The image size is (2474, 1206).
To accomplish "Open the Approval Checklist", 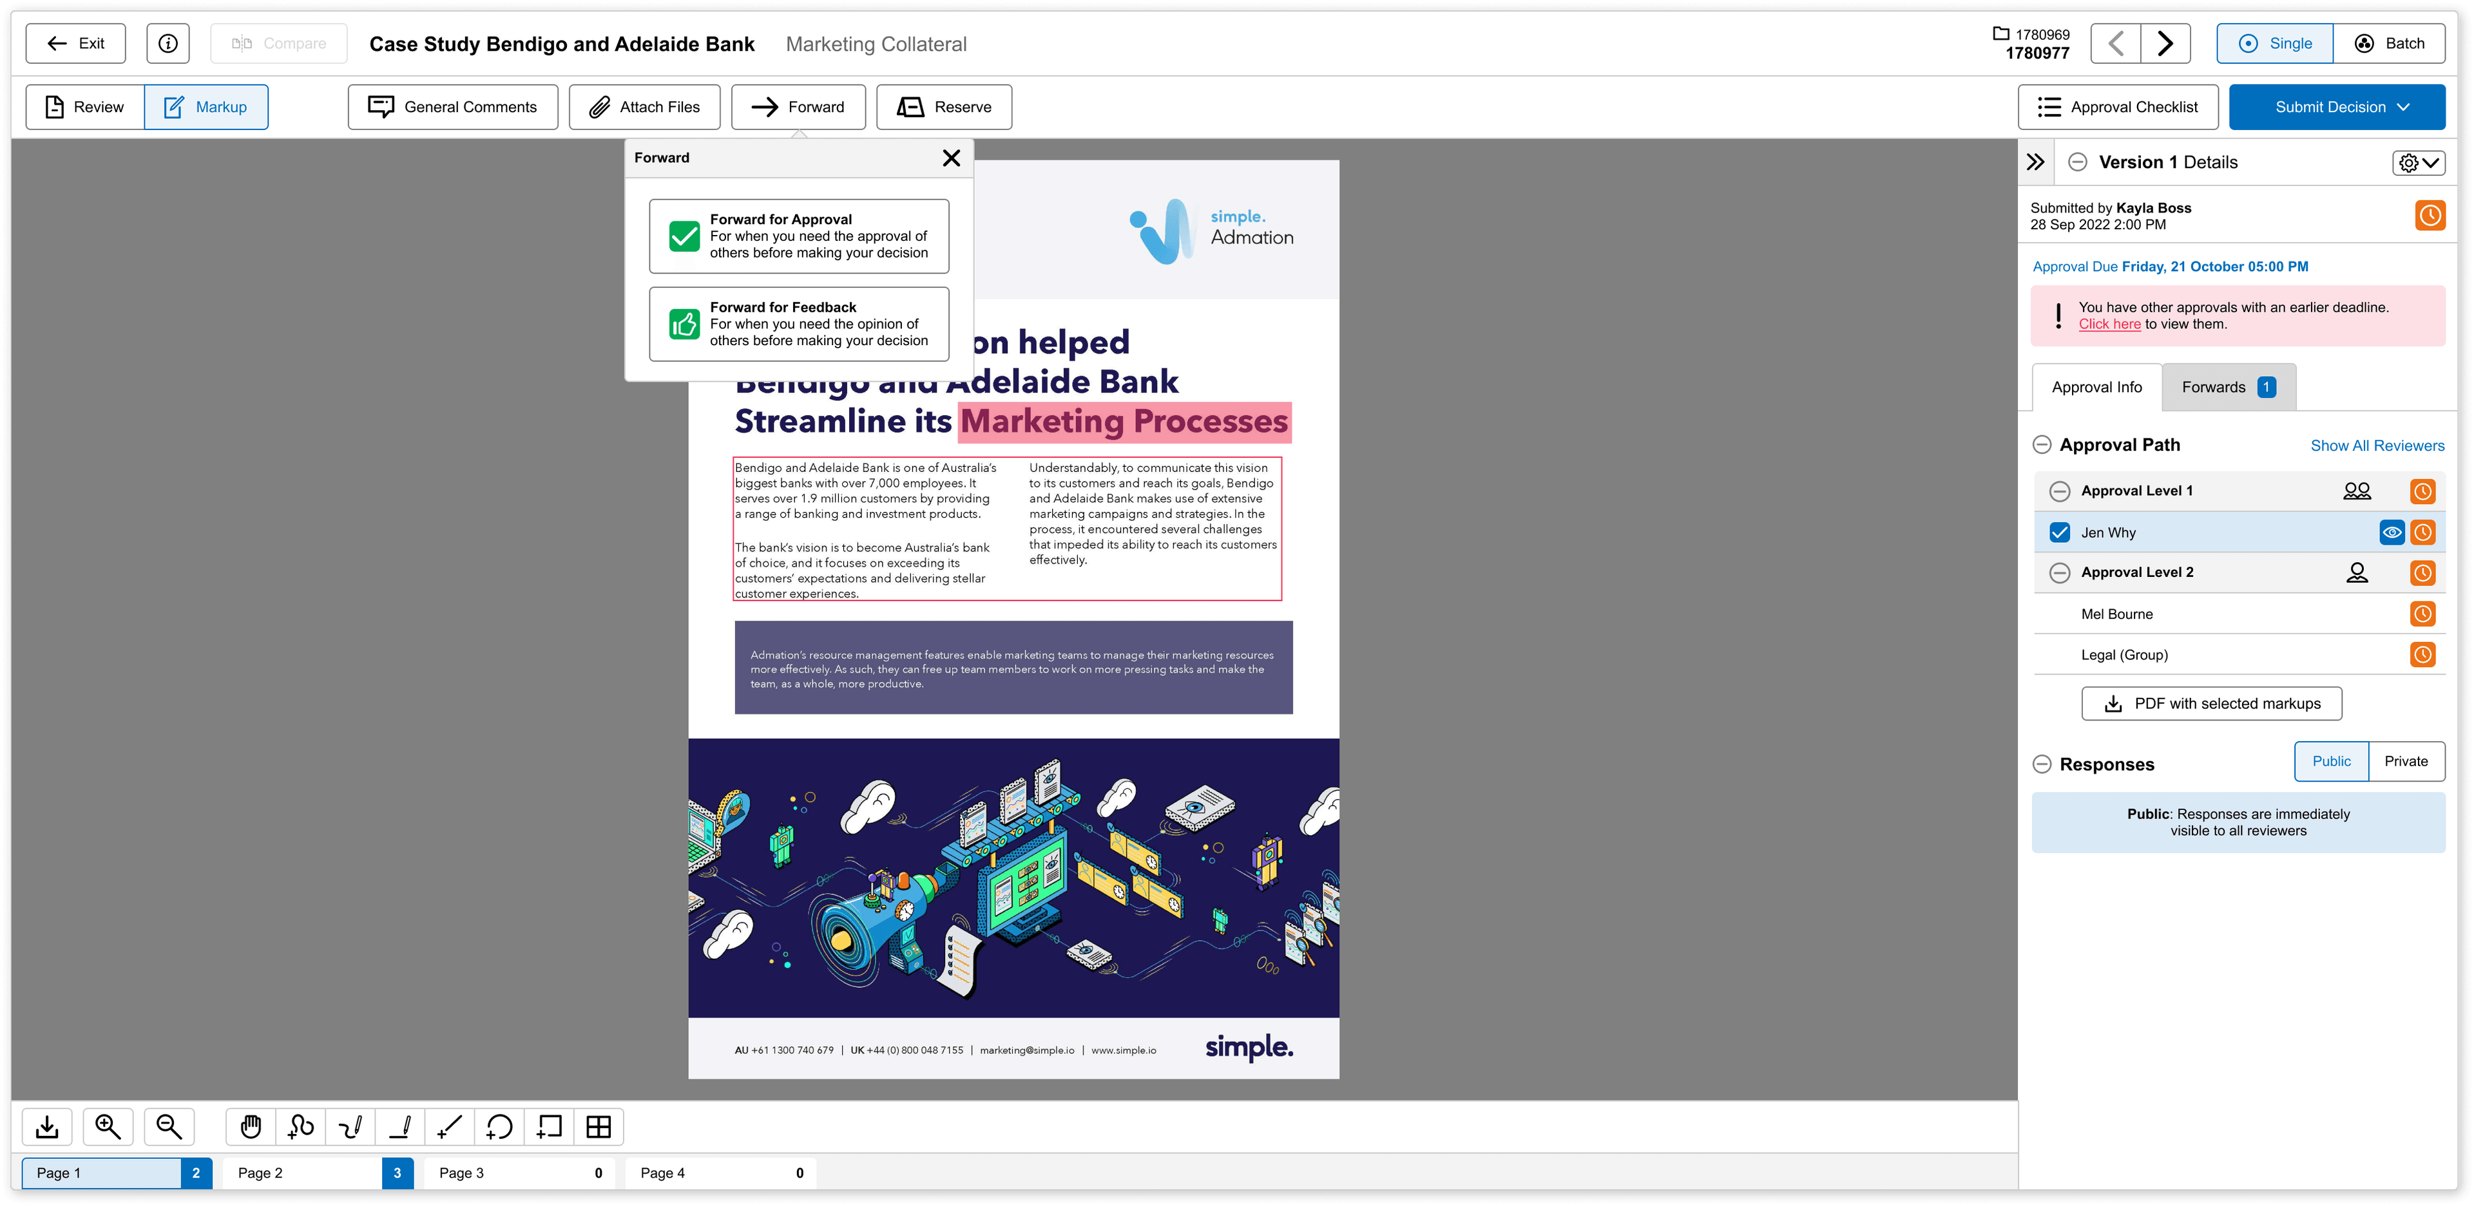I will pos(2118,107).
